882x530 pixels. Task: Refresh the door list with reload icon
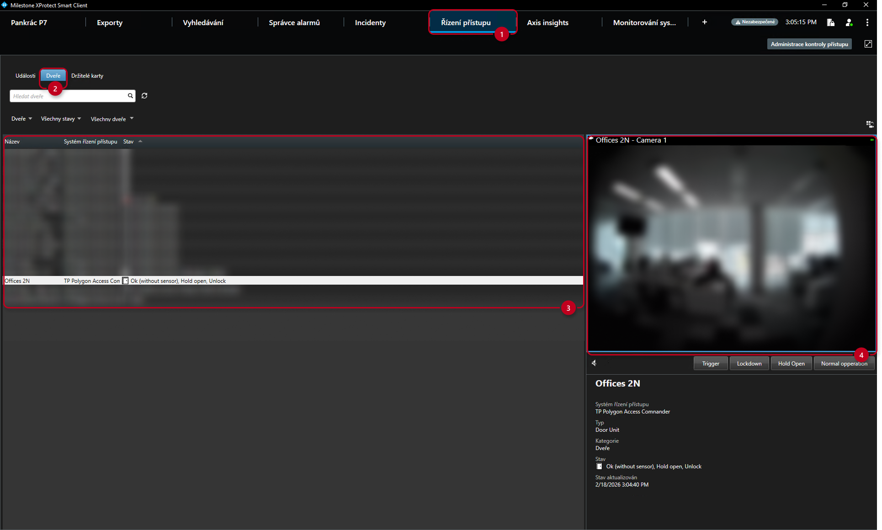pyautogui.click(x=144, y=96)
